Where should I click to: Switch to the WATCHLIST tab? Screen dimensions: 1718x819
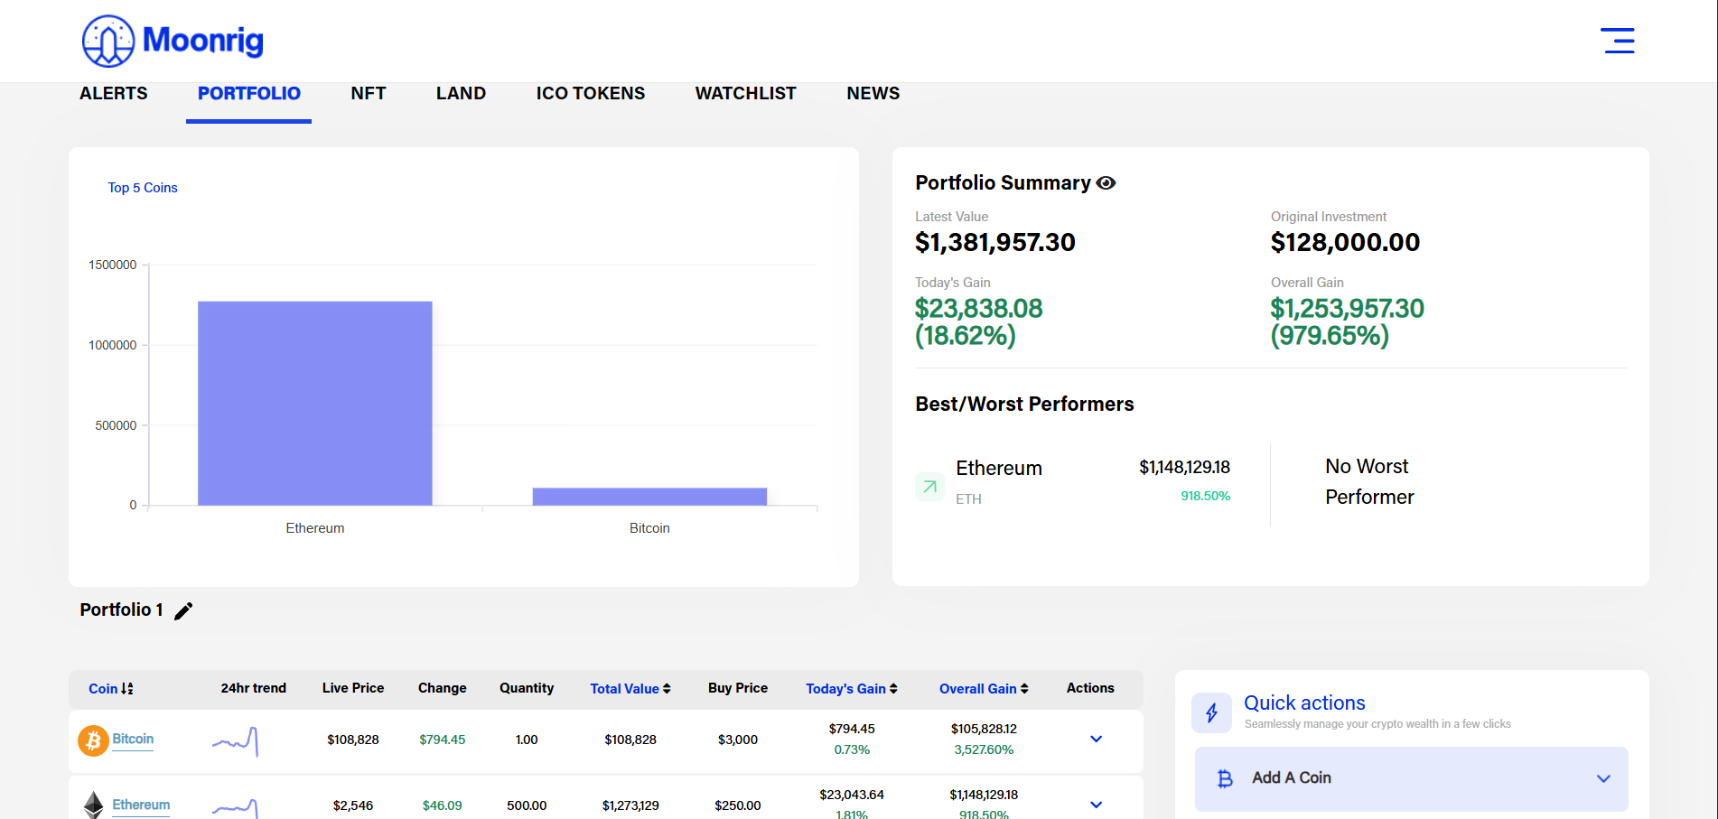click(x=746, y=94)
